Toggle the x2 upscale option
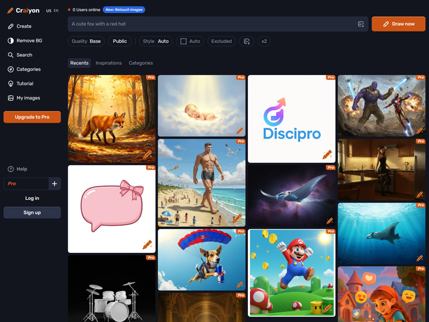This screenshot has height=322, width=429. [x=264, y=41]
